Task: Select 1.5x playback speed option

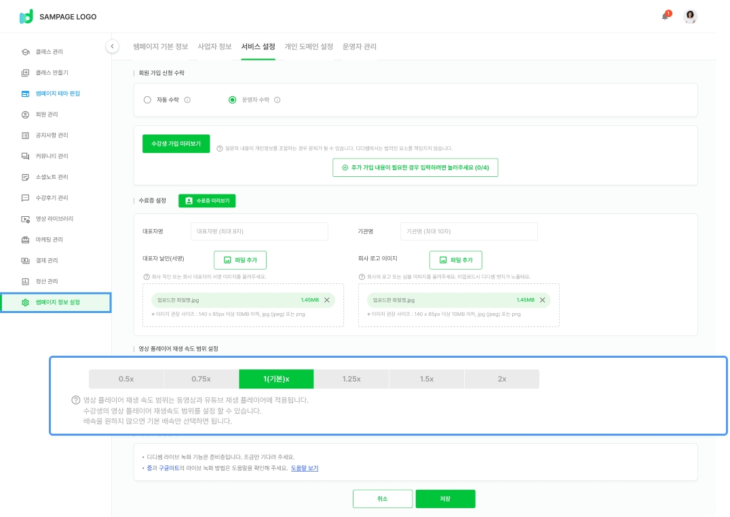Action: (426, 379)
